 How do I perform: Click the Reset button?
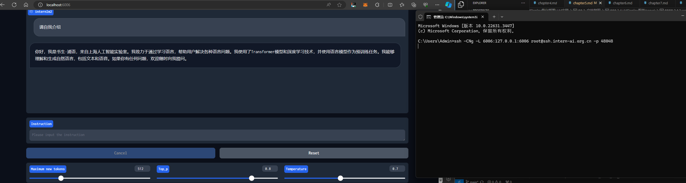(x=314, y=153)
